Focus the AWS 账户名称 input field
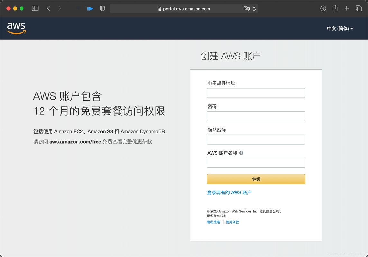Screen dimensions: 368x257 click(x=256, y=163)
